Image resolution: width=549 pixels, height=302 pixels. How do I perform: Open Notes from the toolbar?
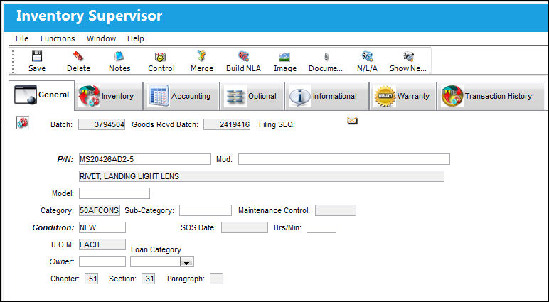click(119, 61)
